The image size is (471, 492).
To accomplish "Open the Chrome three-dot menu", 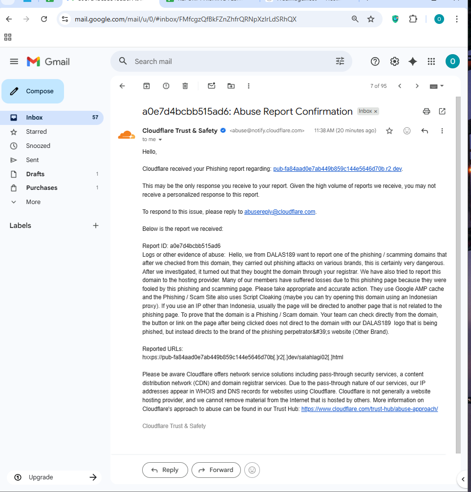I will [x=456, y=19].
